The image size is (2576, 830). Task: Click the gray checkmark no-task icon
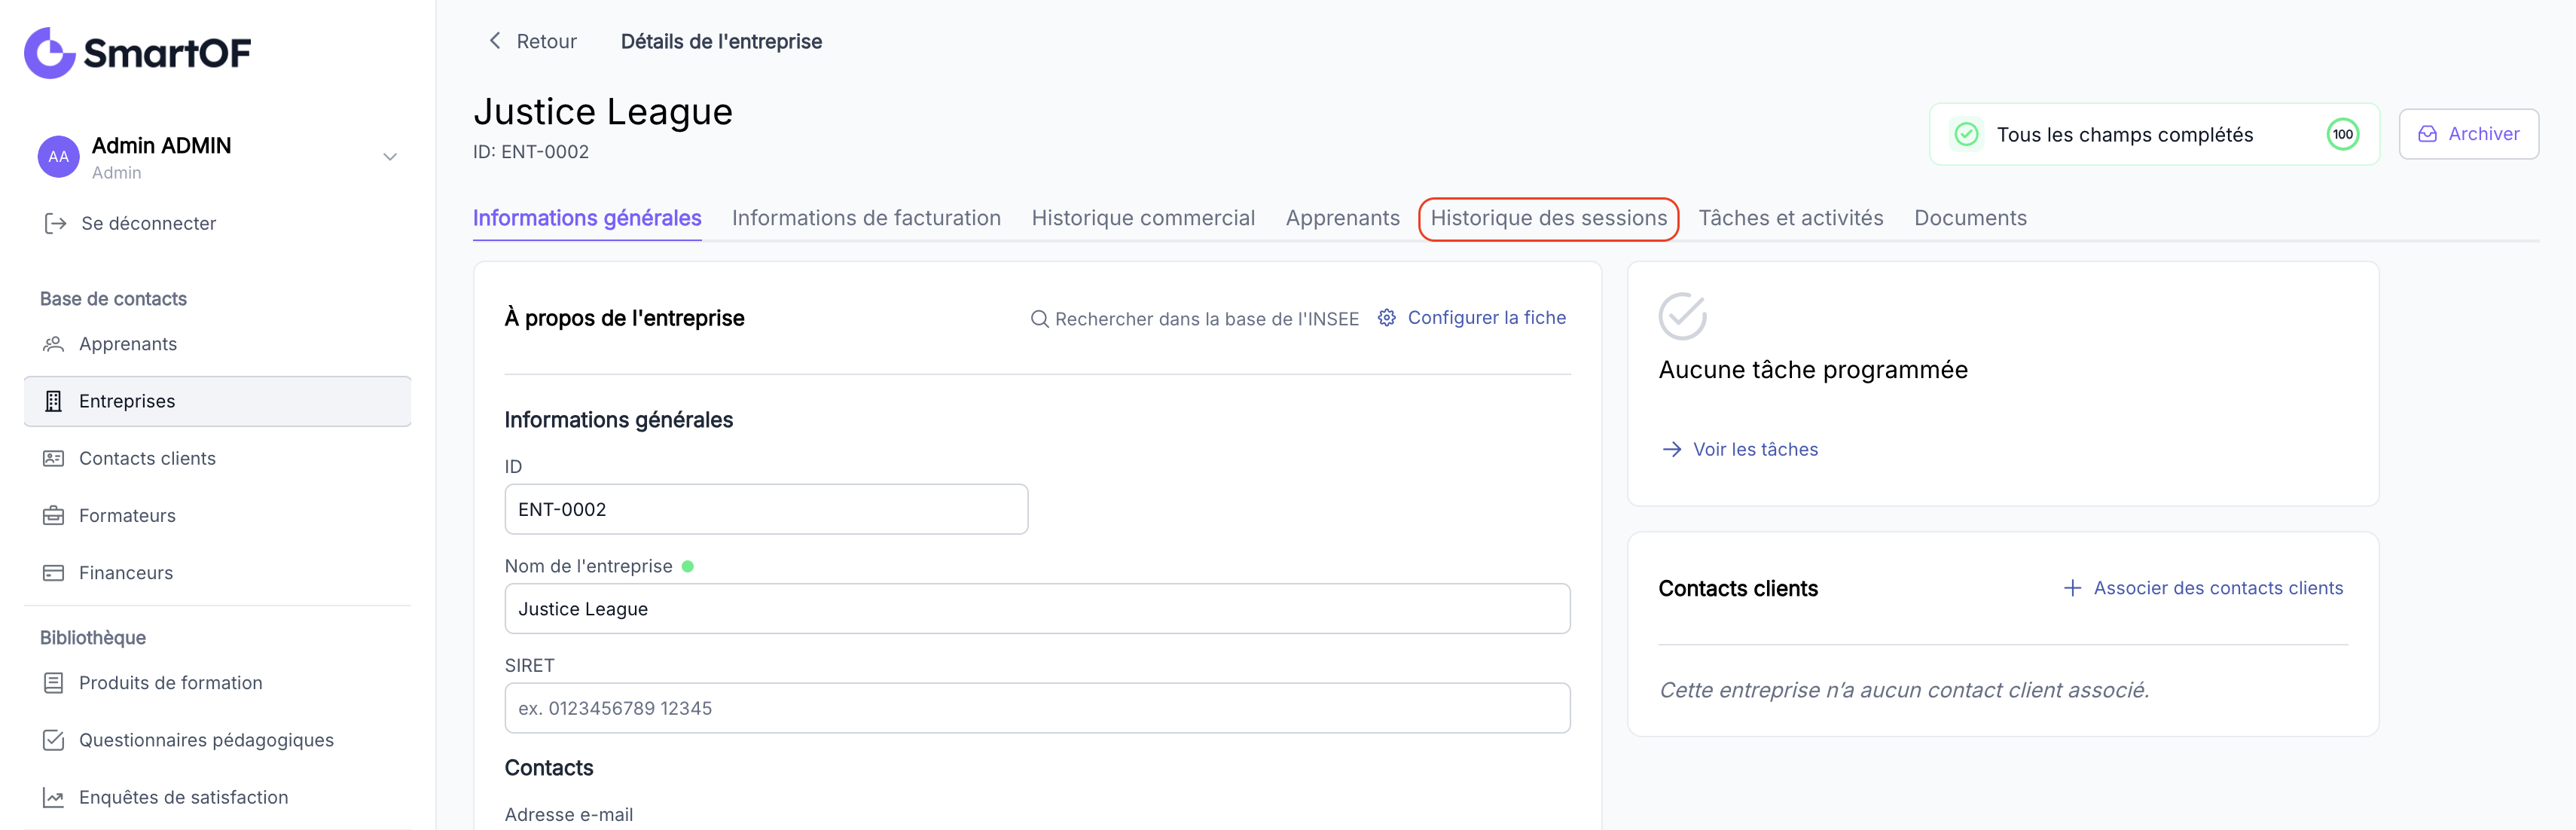pyautogui.click(x=1682, y=316)
